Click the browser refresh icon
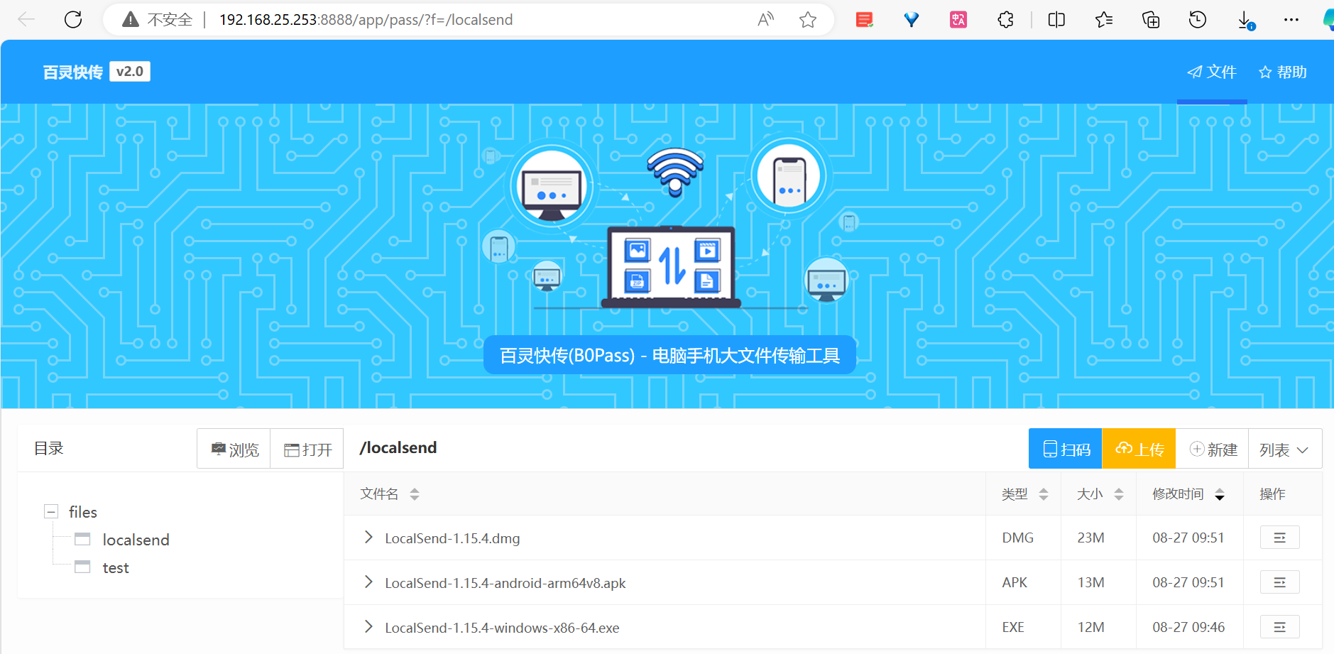 coord(73,20)
